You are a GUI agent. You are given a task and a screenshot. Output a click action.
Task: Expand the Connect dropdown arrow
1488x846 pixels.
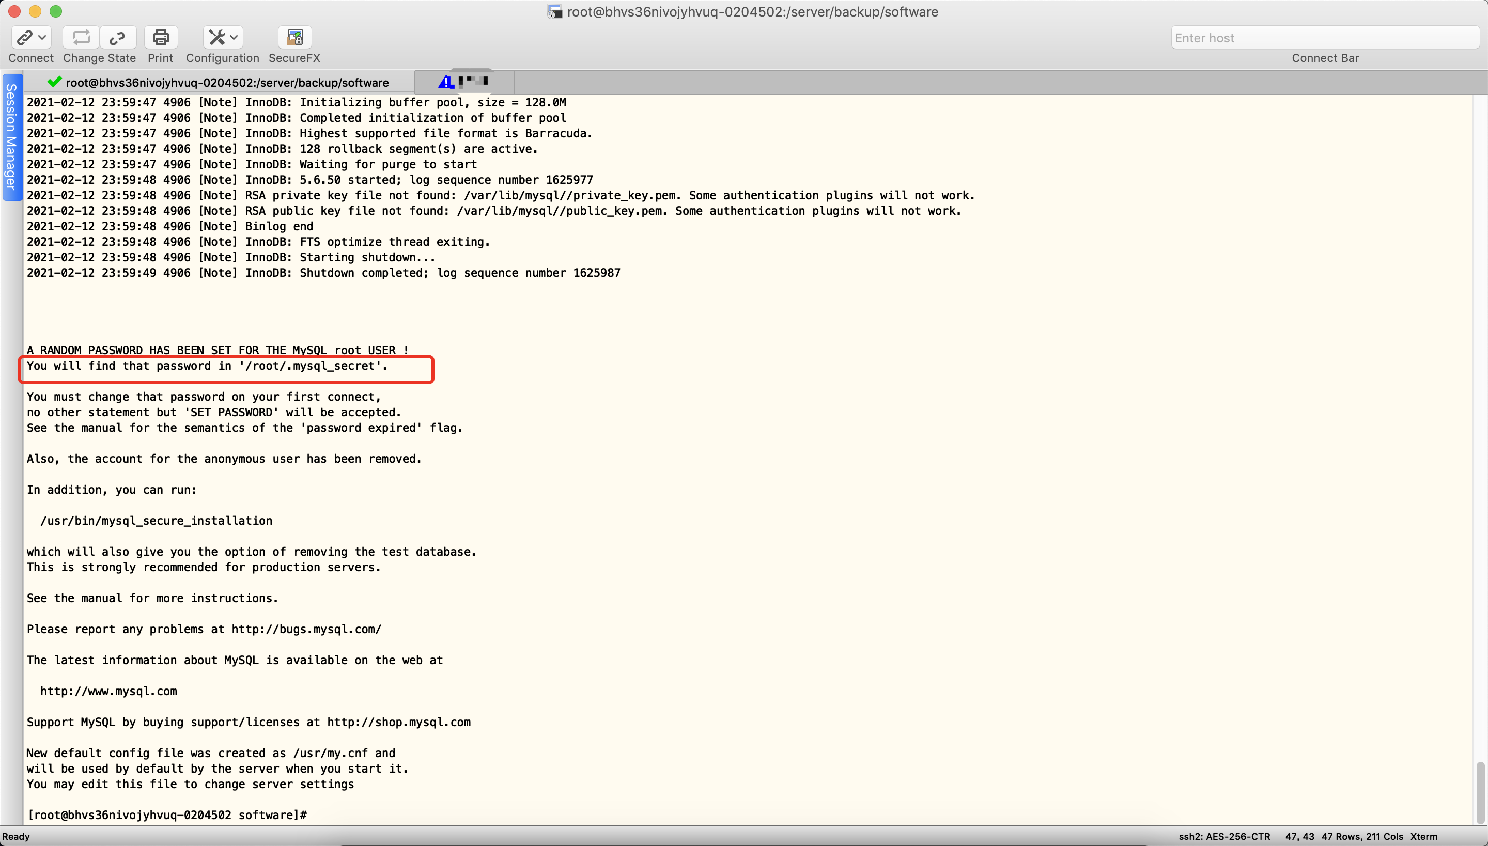click(x=42, y=38)
